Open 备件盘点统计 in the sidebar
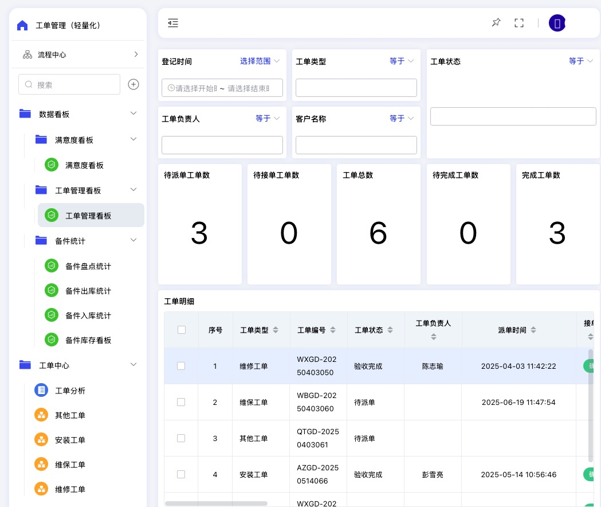The image size is (601, 507). 88,266
